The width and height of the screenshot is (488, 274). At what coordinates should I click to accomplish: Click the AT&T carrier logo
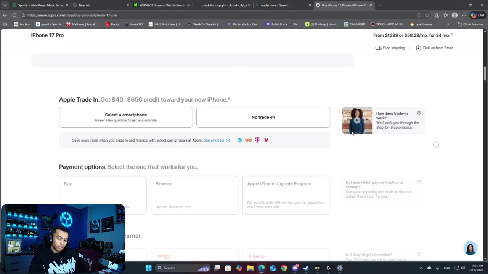239,140
